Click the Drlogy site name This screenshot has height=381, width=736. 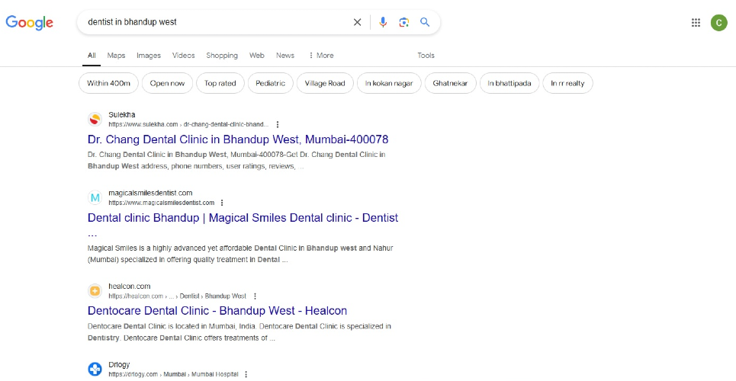[x=119, y=364]
